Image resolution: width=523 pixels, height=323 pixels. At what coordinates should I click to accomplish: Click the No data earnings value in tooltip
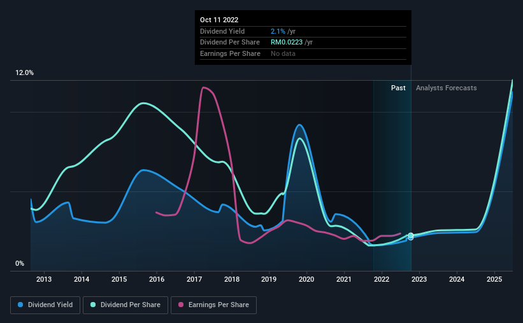(283, 53)
